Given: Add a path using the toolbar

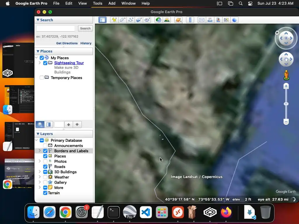Looking at the screenshot, I should click(x=131, y=20).
